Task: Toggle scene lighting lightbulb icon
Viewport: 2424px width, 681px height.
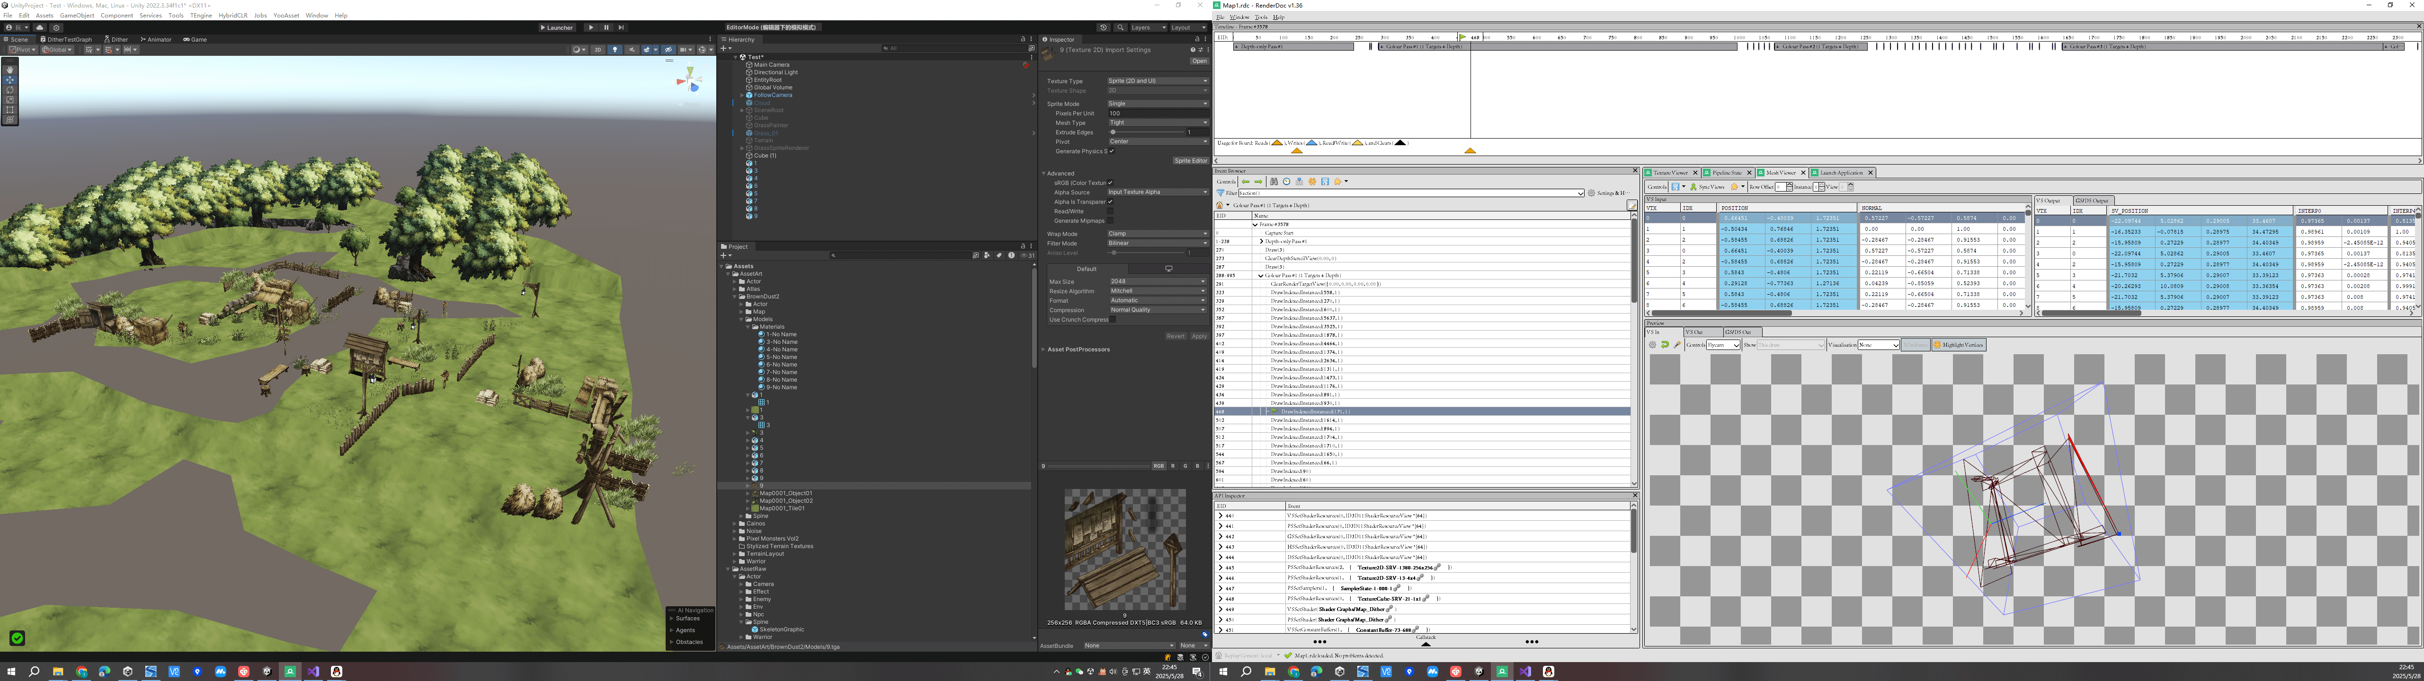Action: (x=615, y=50)
